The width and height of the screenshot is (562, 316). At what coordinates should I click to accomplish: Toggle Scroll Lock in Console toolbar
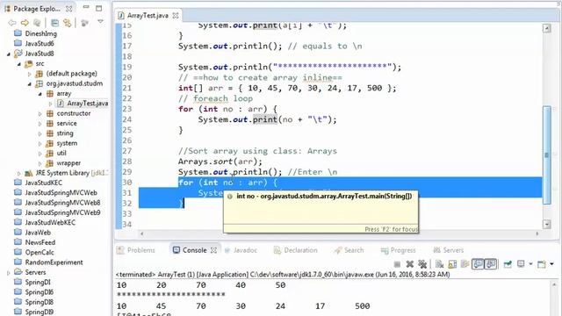tap(453, 264)
